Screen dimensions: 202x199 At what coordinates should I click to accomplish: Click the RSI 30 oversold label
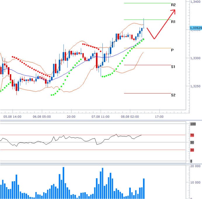click(192, 150)
